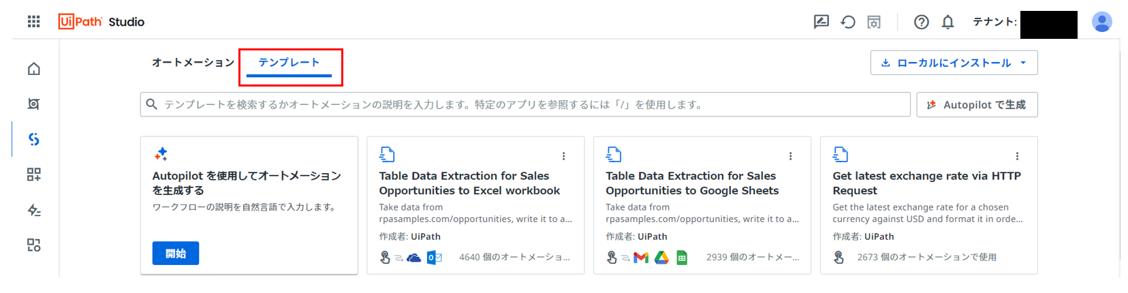Screen dimensions: 1128x293
Task: Click 2673 個のオートメーションで使用 text
Action: 927,258
